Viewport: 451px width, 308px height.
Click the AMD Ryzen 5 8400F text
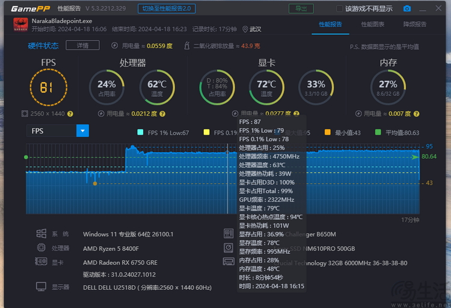point(111,248)
